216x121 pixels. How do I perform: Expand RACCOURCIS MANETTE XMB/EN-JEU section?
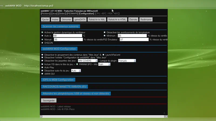click(65, 87)
